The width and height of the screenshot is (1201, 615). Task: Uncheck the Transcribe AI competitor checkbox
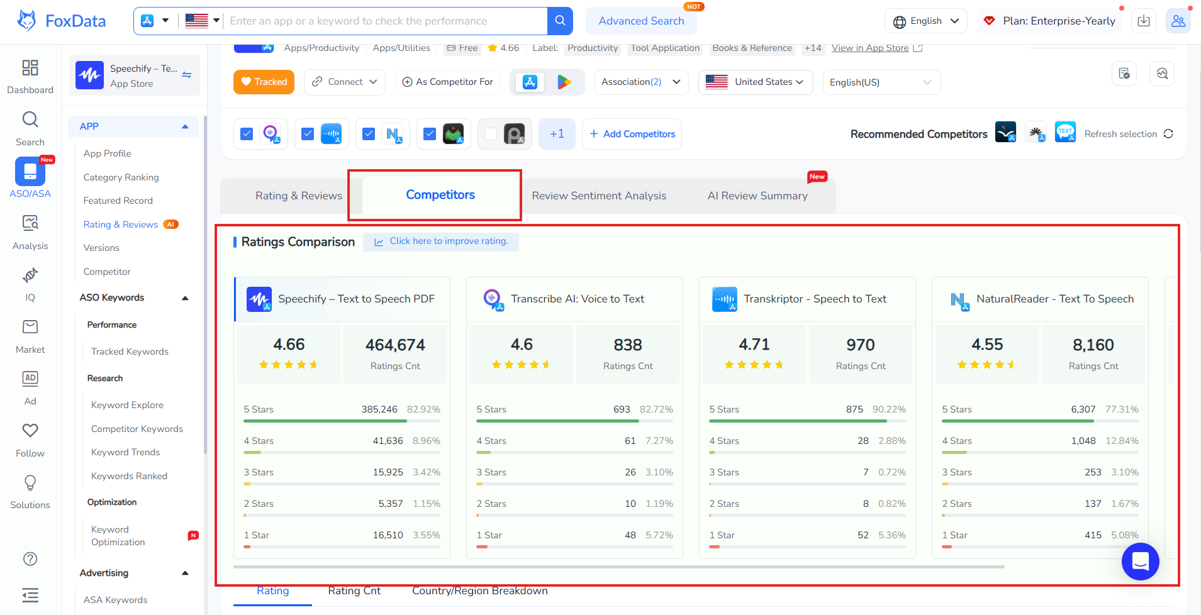tap(247, 134)
